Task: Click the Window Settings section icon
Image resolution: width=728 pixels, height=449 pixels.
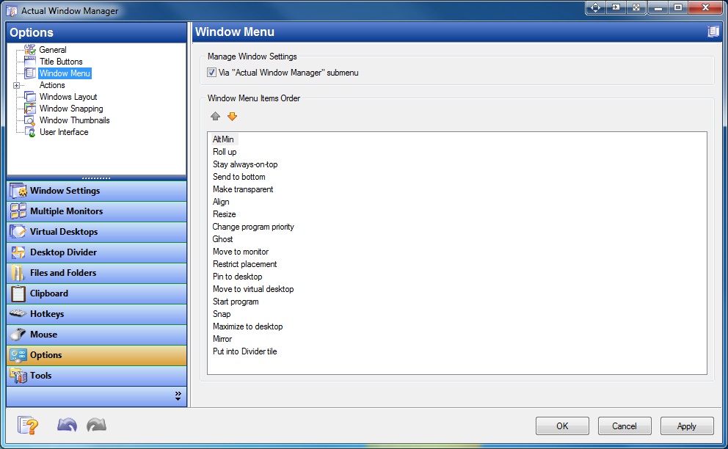Action: coord(18,191)
